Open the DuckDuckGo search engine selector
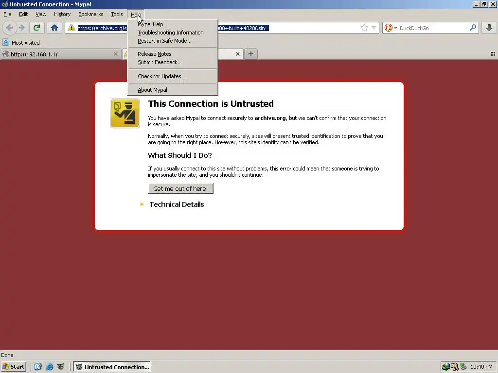This screenshot has height=373, width=498. click(x=391, y=28)
